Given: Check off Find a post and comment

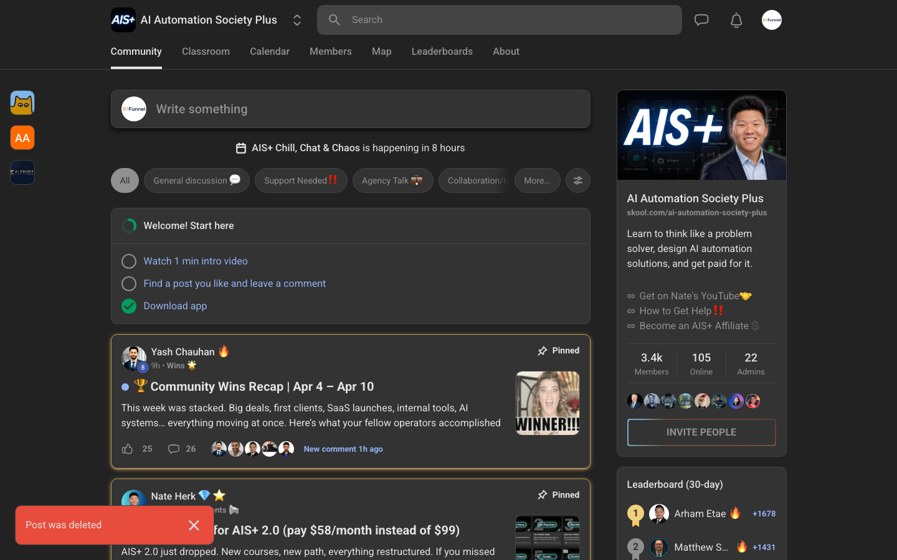Looking at the screenshot, I should point(129,284).
